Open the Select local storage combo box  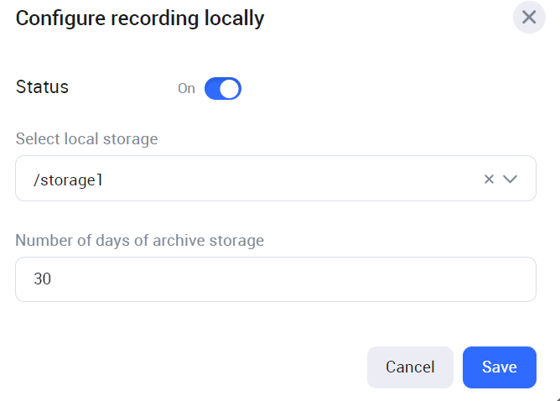pyautogui.click(x=251, y=179)
